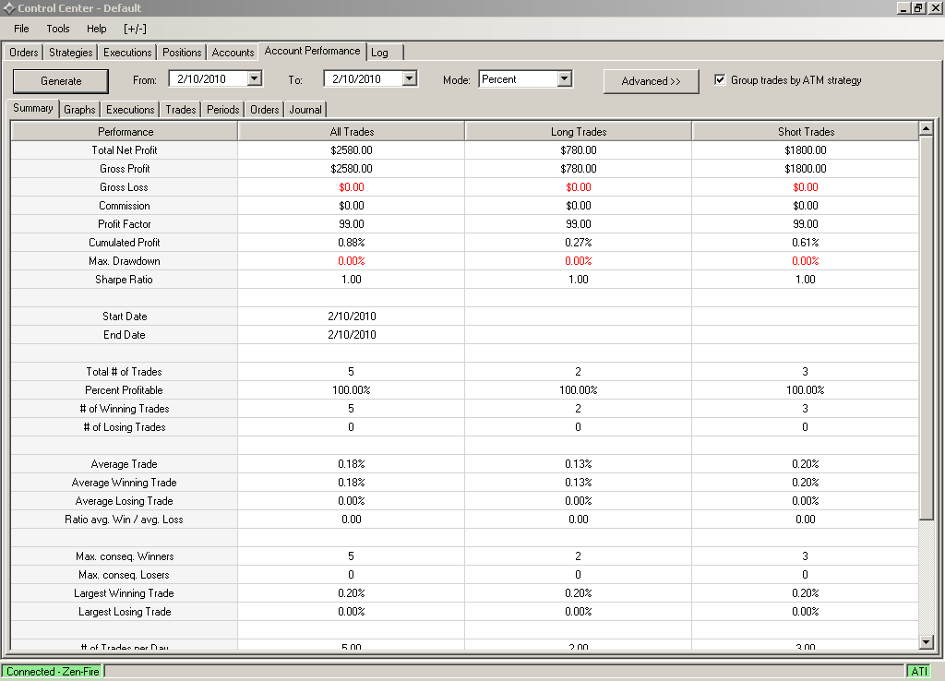Click the $1800.00 Short Trades net profit

tap(805, 150)
